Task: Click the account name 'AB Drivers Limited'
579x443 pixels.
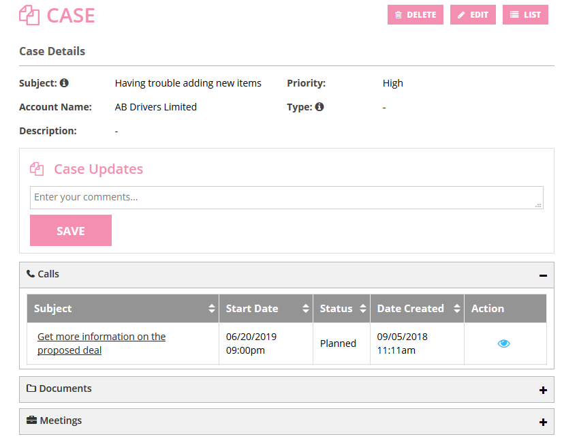Action: point(156,107)
